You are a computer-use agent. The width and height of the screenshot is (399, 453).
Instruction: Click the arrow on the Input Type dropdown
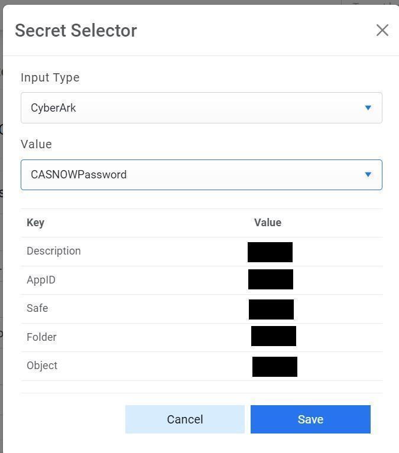tap(368, 108)
